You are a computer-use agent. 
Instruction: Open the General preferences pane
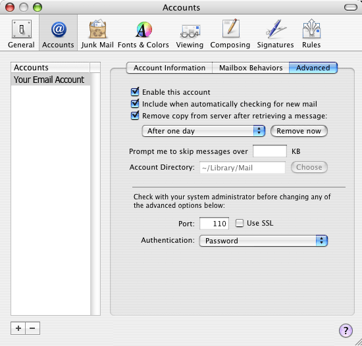coord(21,33)
